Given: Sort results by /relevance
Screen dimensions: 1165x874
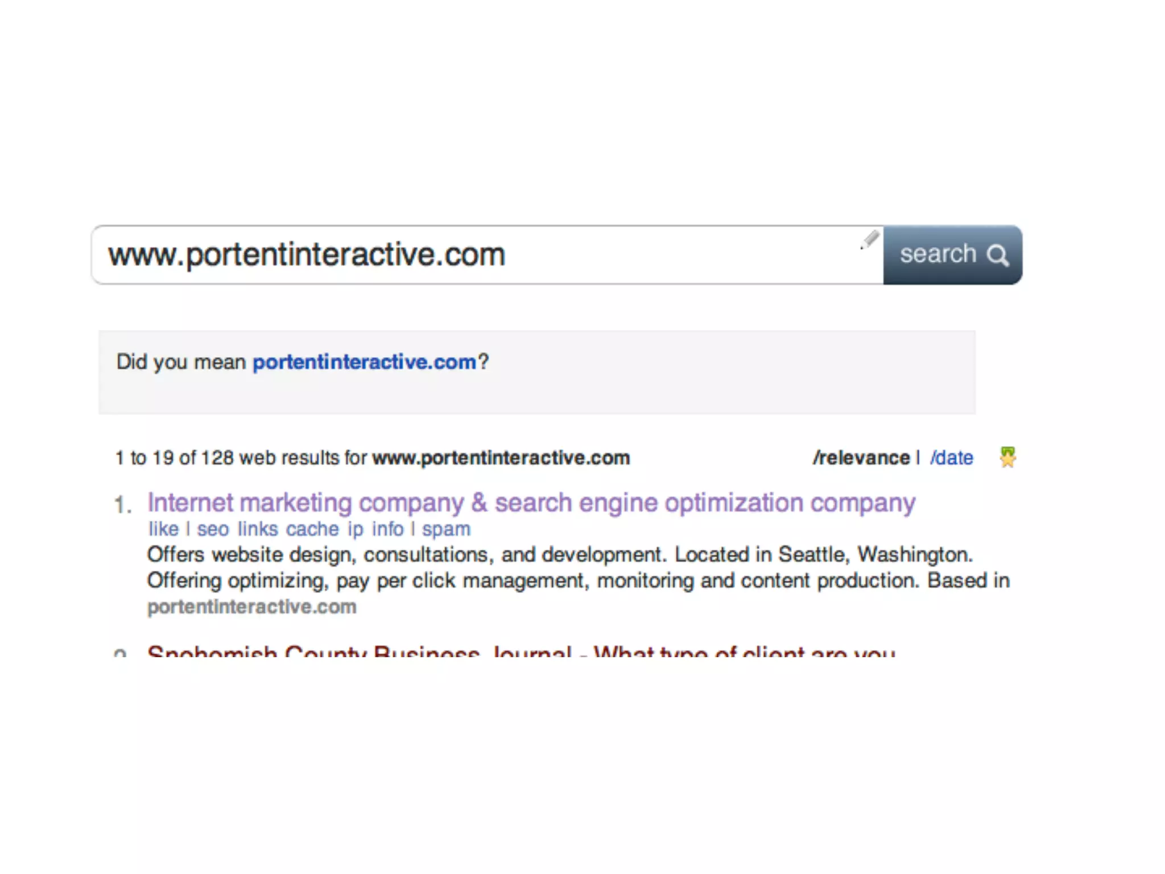Looking at the screenshot, I should click(x=861, y=457).
